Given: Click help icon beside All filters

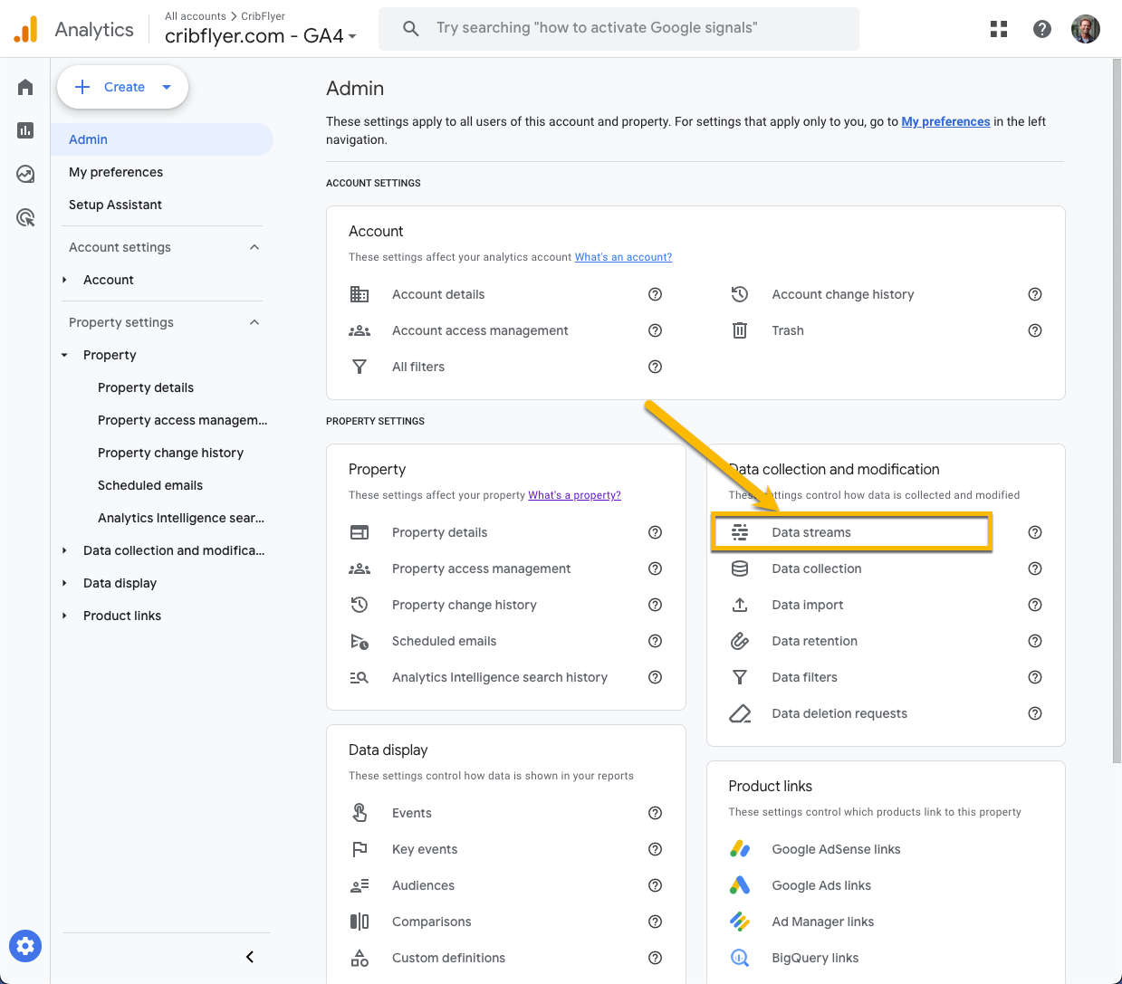Looking at the screenshot, I should (656, 367).
